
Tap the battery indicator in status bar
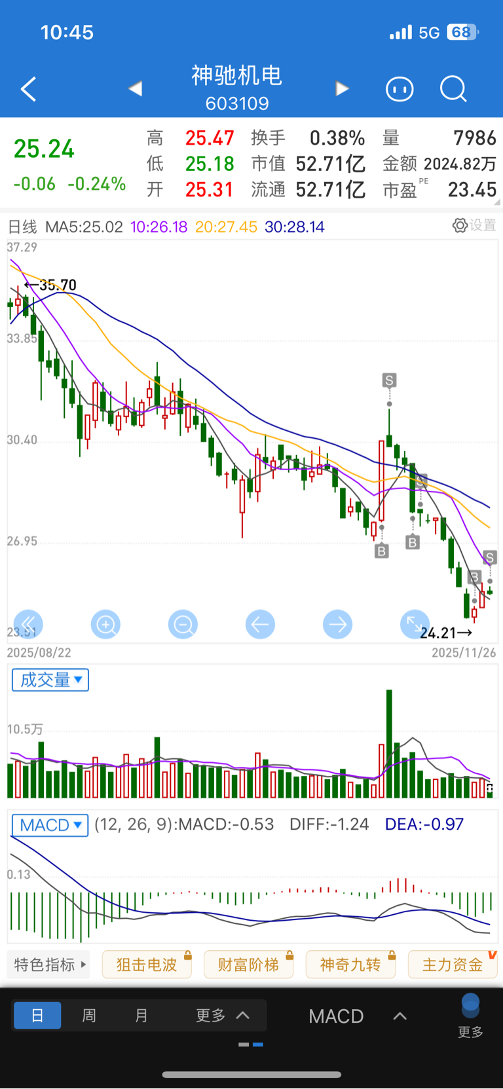coord(463,32)
